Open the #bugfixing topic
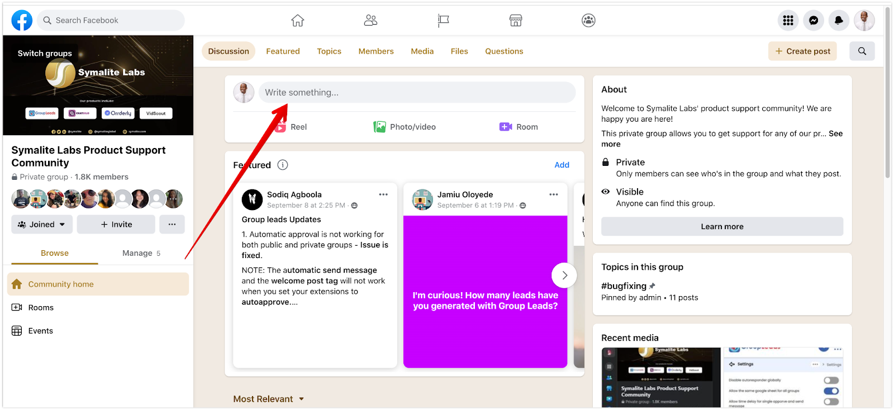 tap(624, 286)
